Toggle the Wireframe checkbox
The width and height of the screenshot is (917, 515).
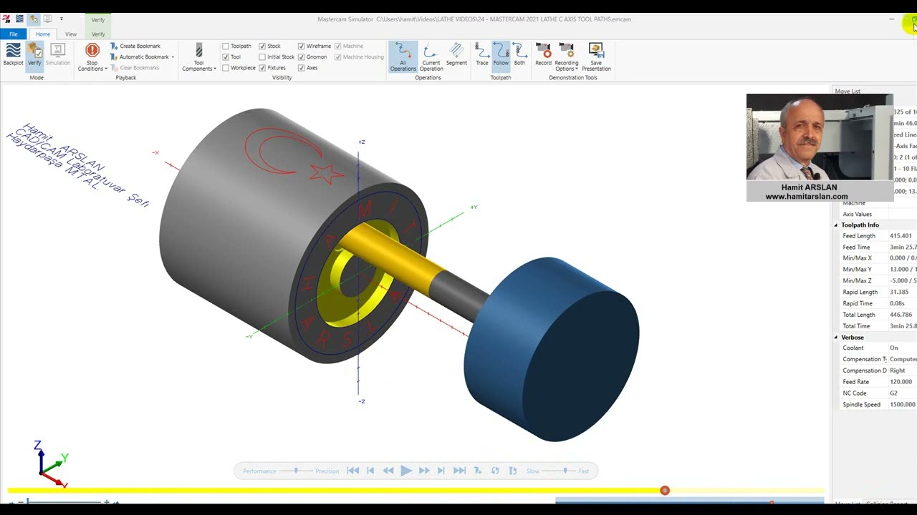point(301,46)
